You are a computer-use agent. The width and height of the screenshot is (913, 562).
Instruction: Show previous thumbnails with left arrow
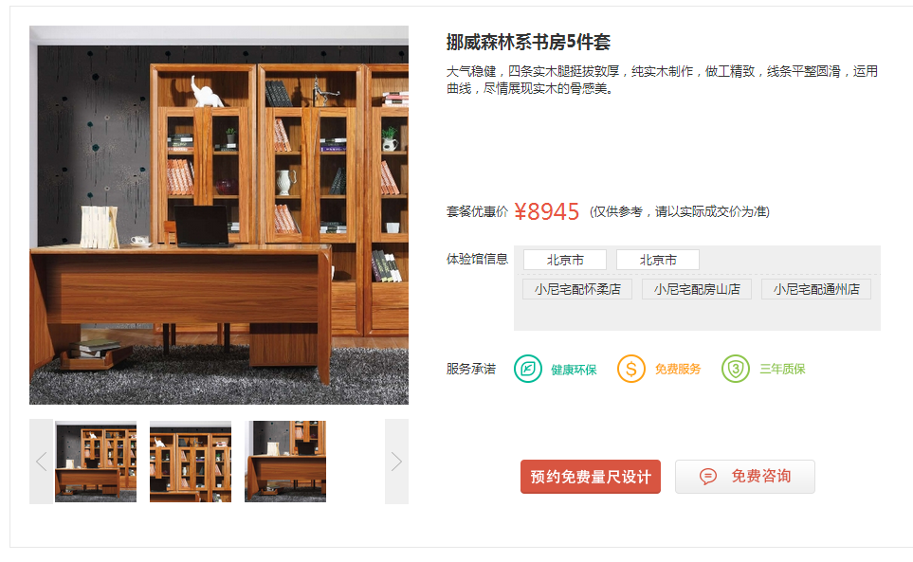[42, 462]
